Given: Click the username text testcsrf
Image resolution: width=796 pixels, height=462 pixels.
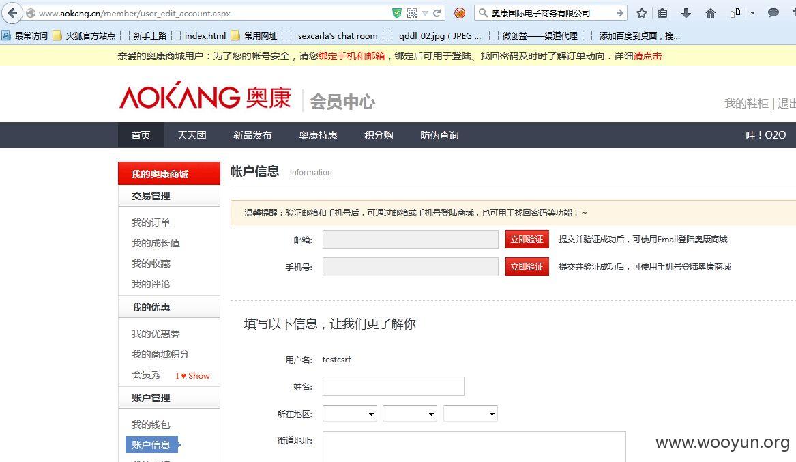Looking at the screenshot, I should tap(336, 360).
